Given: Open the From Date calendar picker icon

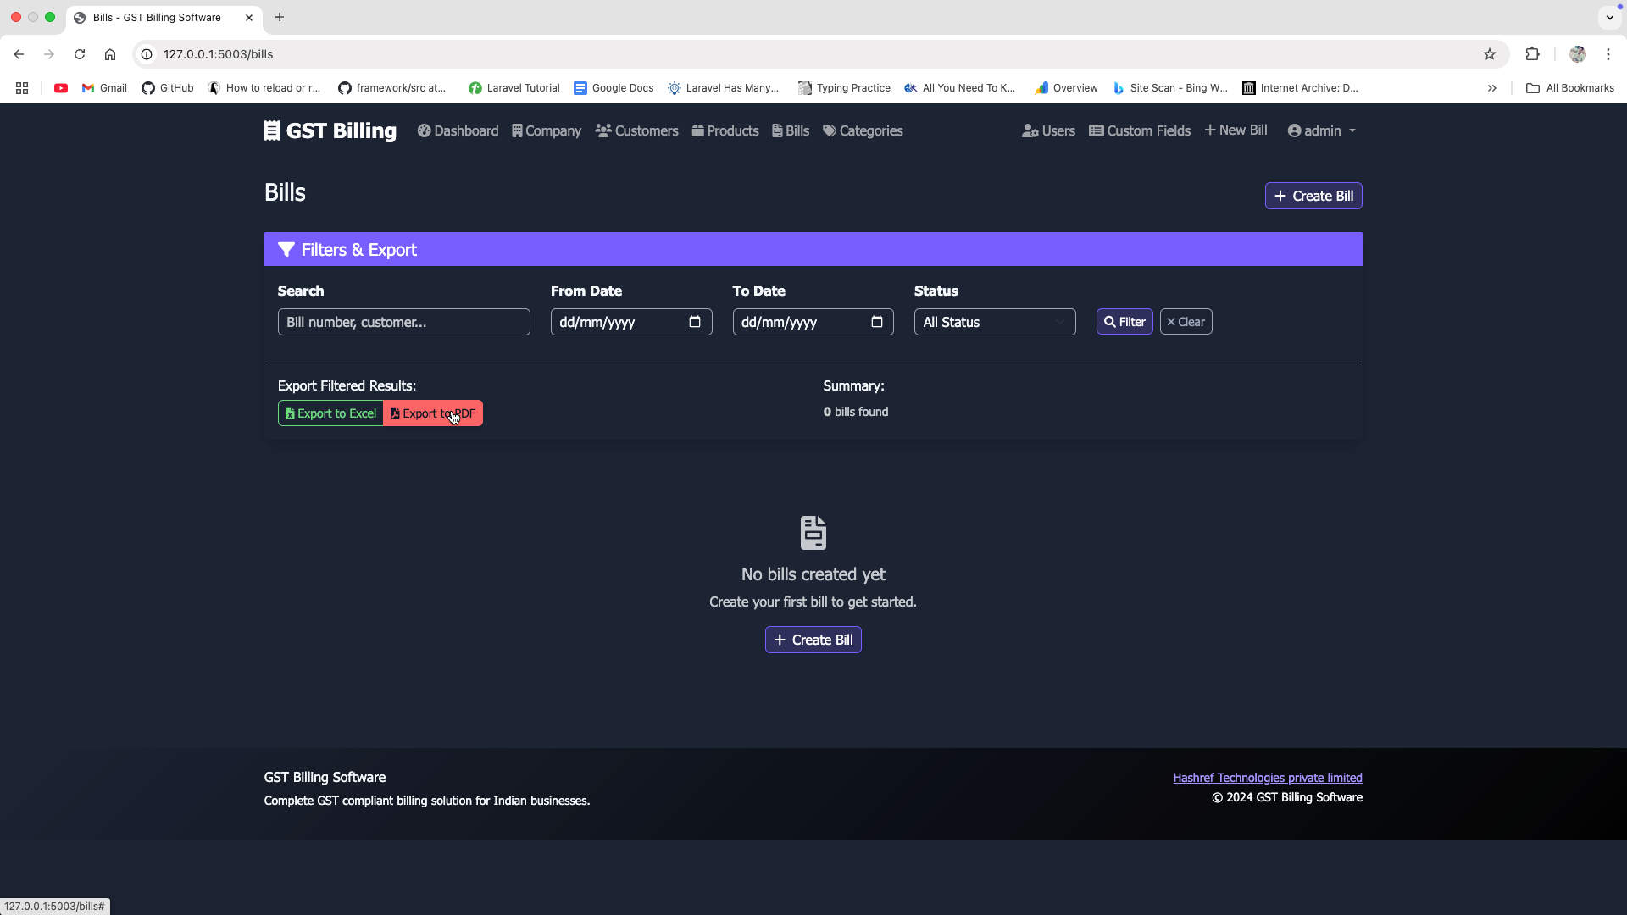Looking at the screenshot, I should [695, 322].
